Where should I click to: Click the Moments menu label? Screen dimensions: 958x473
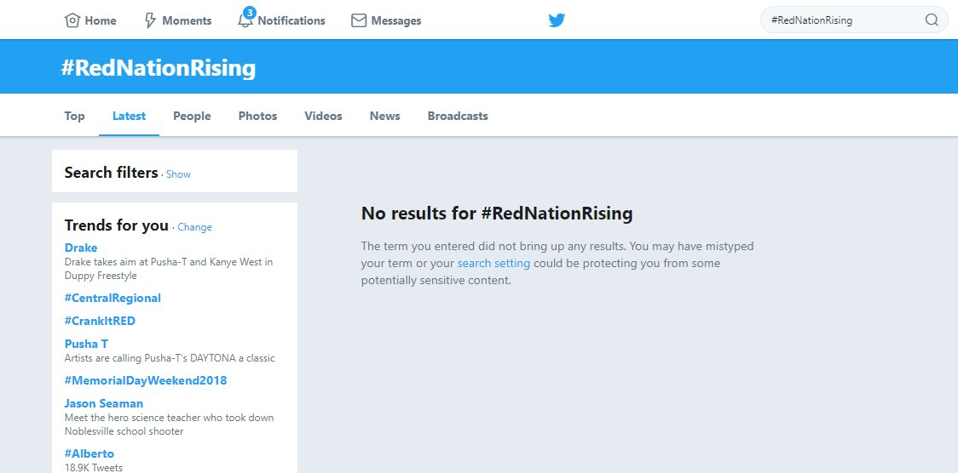pyautogui.click(x=187, y=20)
